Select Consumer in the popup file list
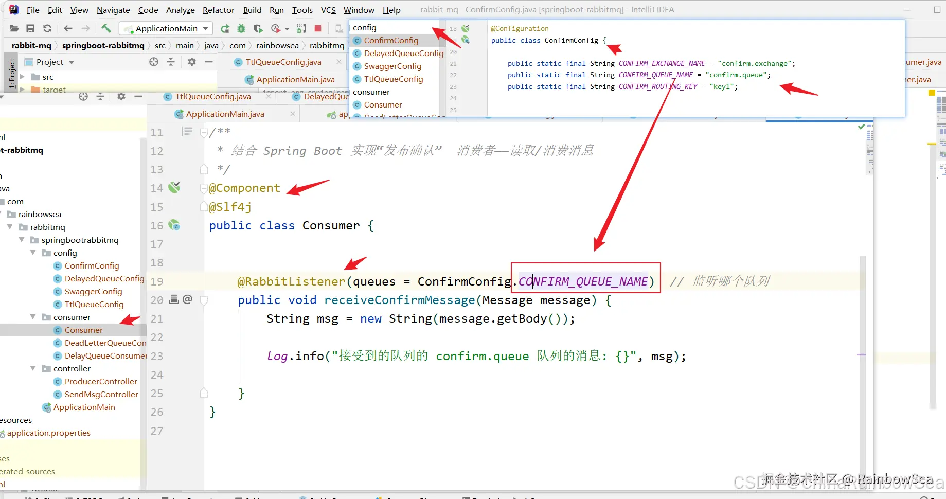The height and width of the screenshot is (499, 946). (378, 104)
